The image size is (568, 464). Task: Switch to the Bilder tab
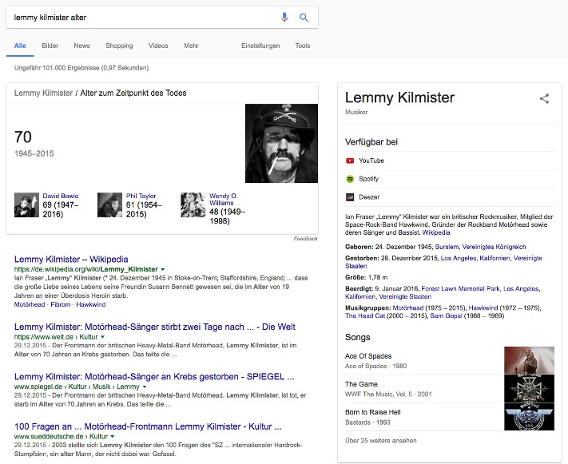pos(50,46)
